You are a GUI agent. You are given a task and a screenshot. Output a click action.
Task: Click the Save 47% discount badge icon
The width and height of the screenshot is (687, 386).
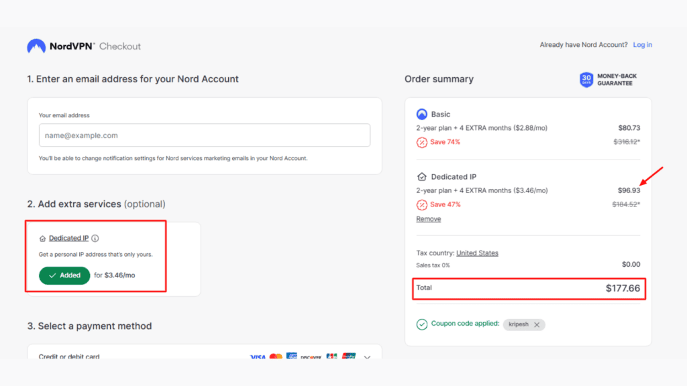click(421, 204)
